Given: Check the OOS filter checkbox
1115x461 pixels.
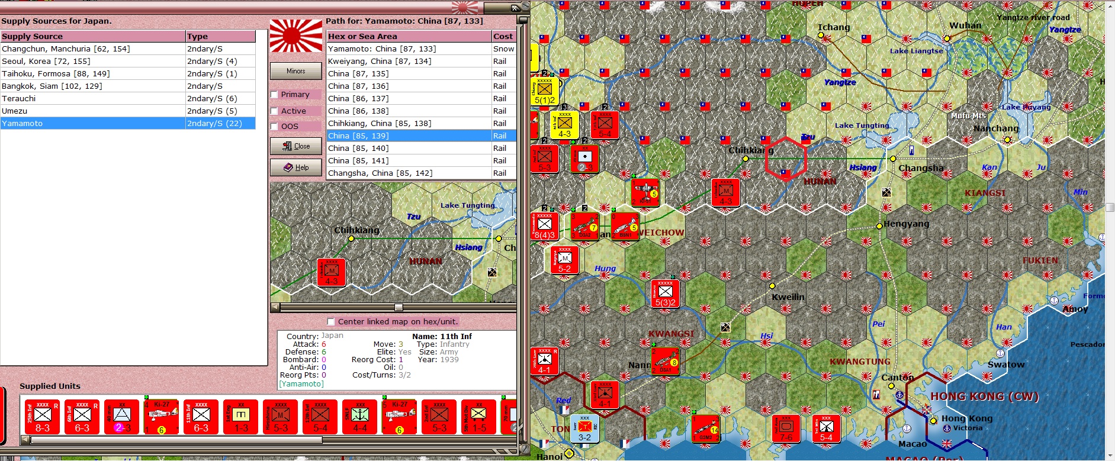Looking at the screenshot, I should coord(274,126).
